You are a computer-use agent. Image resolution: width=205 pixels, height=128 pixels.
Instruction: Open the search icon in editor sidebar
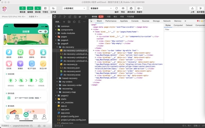pos(60,17)
